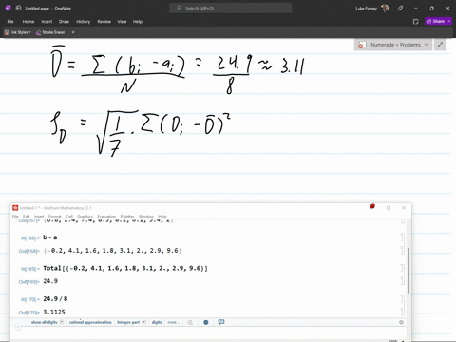Click the full page view expand icon
The width and height of the screenshot is (456, 342).
coord(440,45)
